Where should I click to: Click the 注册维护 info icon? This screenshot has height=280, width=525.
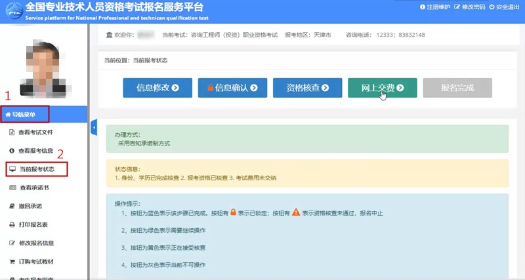[423, 7]
